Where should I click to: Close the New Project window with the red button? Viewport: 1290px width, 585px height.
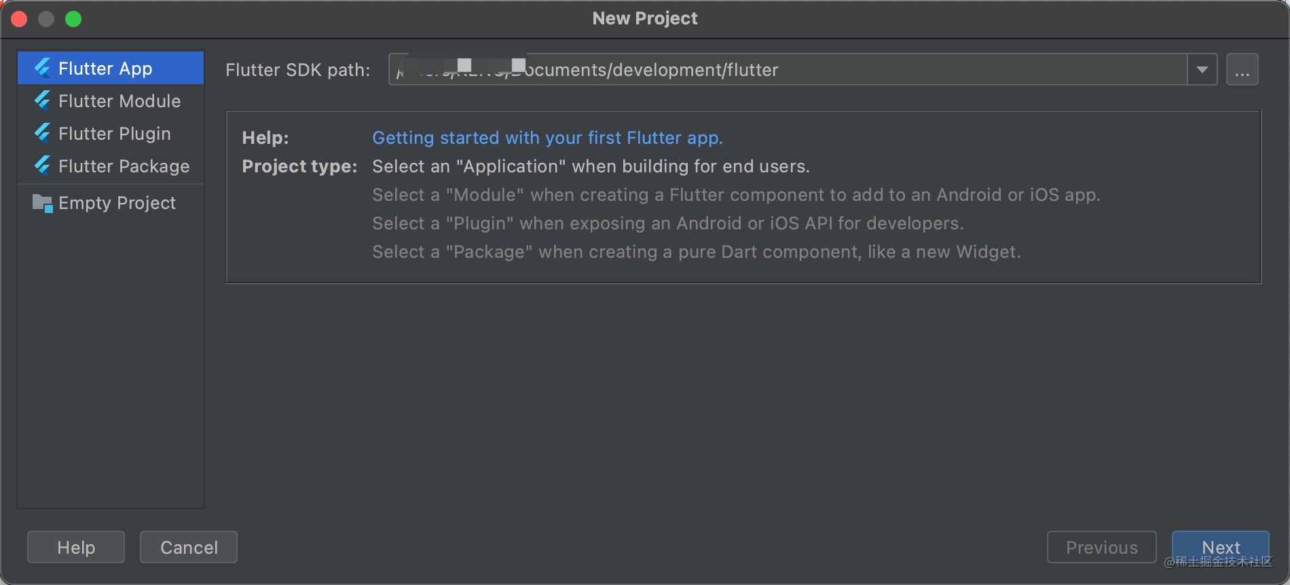[x=19, y=19]
